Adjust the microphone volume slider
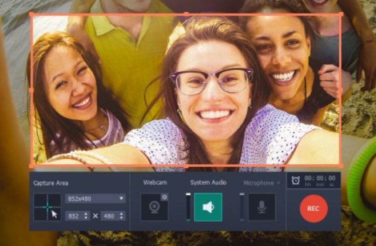 tap(242, 207)
